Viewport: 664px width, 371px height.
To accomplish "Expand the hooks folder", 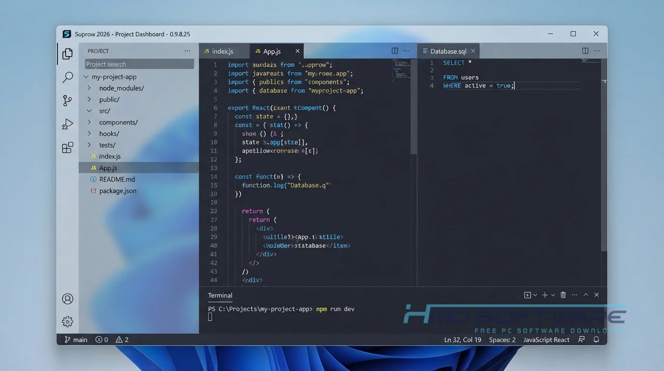I will (x=89, y=133).
